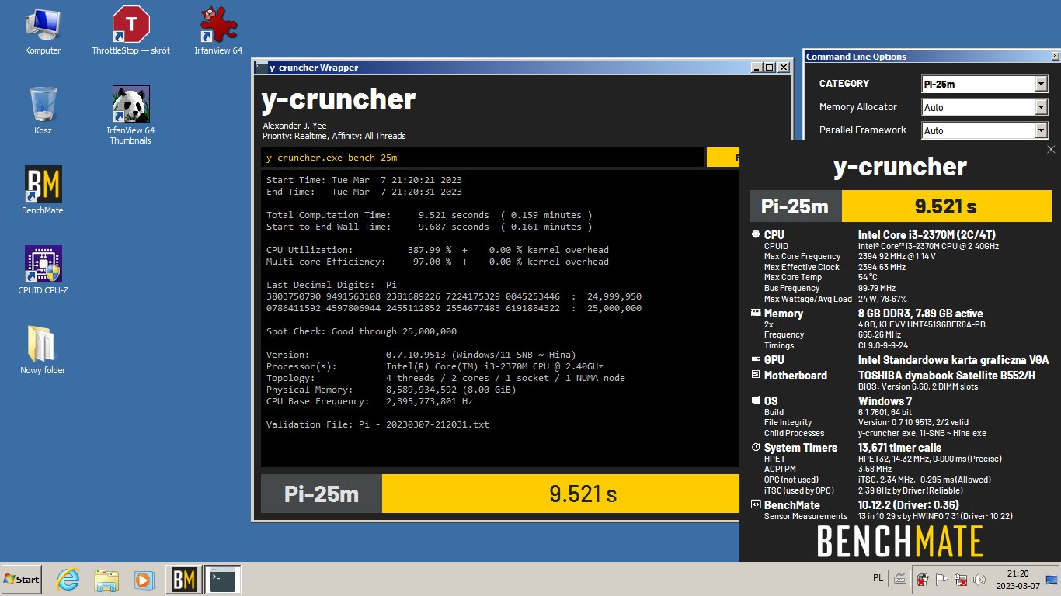The image size is (1061, 596).
Task: Click the Total Computation Time line
Action: [x=429, y=215]
